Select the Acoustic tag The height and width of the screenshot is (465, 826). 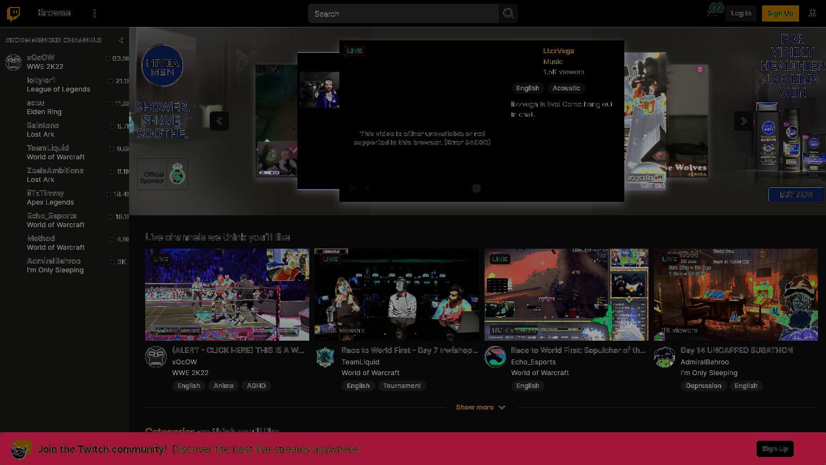[x=566, y=88]
